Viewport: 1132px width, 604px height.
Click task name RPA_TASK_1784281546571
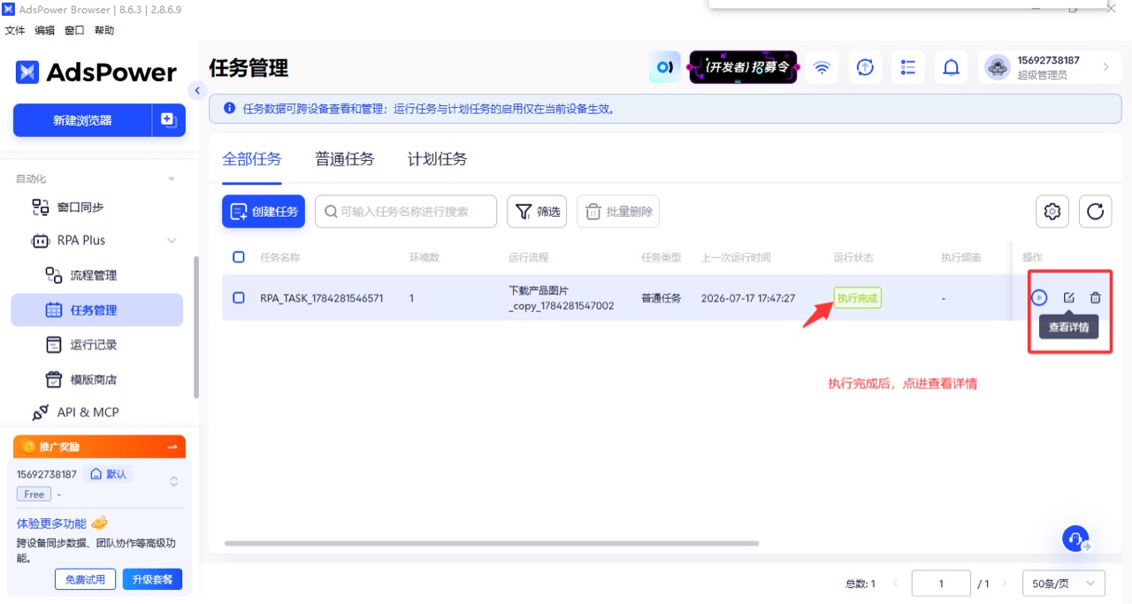[x=322, y=299]
